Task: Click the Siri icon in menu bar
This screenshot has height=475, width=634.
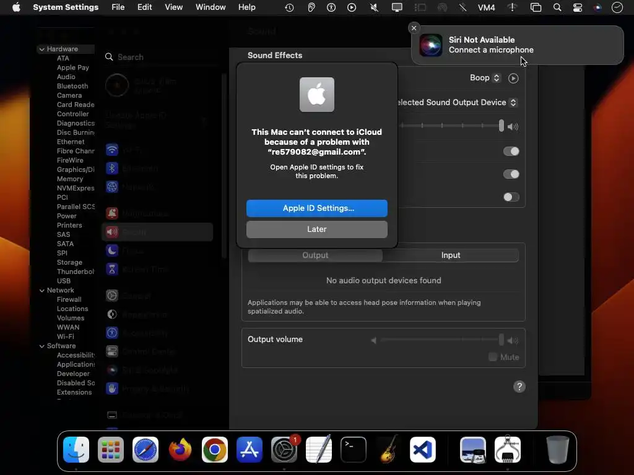Action: (x=597, y=7)
